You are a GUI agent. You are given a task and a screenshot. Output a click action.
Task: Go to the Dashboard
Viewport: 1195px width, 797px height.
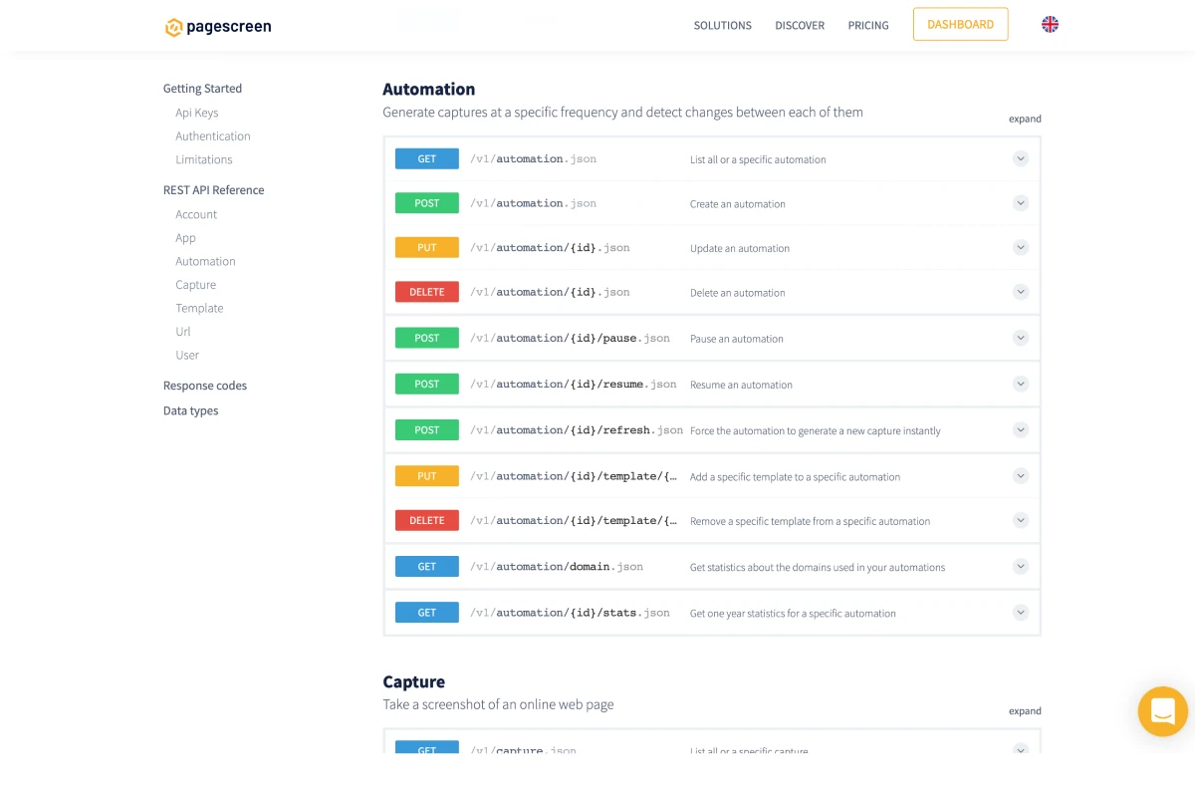[x=960, y=25]
